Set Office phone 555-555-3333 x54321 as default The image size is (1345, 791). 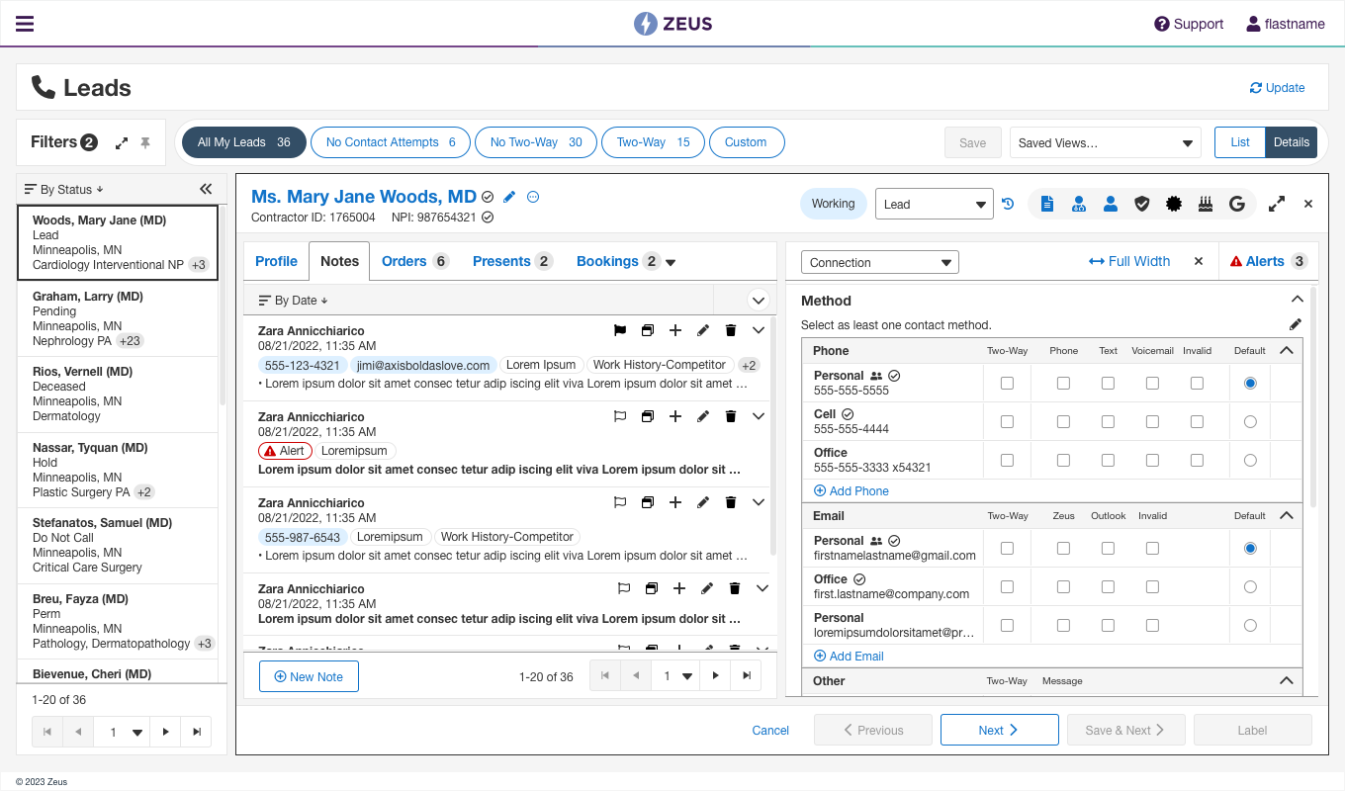click(1250, 460)
